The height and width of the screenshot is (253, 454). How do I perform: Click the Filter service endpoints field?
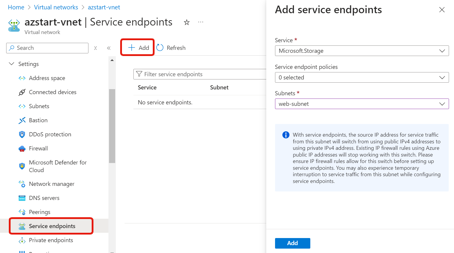[x=200, y=74]
